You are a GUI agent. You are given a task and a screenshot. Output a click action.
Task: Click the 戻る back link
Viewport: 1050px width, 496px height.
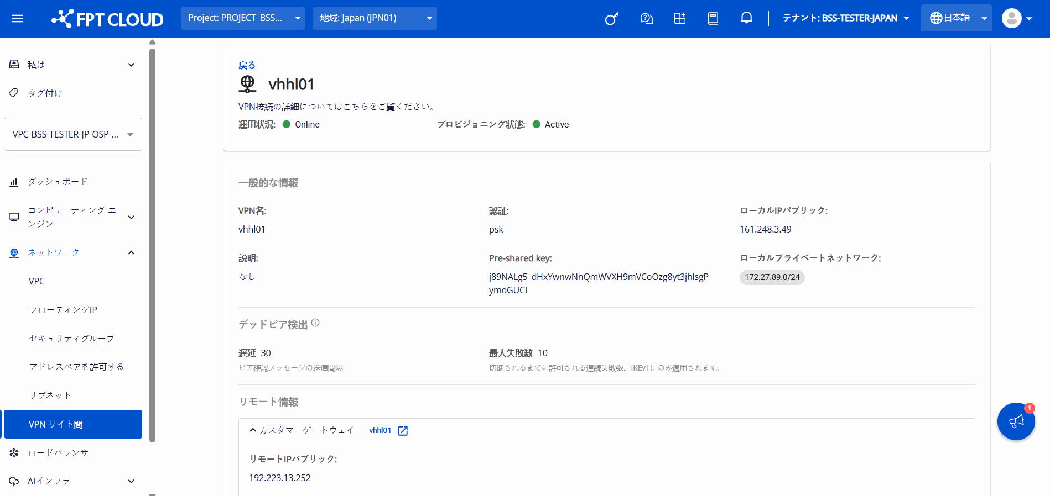tap(247, 65)
